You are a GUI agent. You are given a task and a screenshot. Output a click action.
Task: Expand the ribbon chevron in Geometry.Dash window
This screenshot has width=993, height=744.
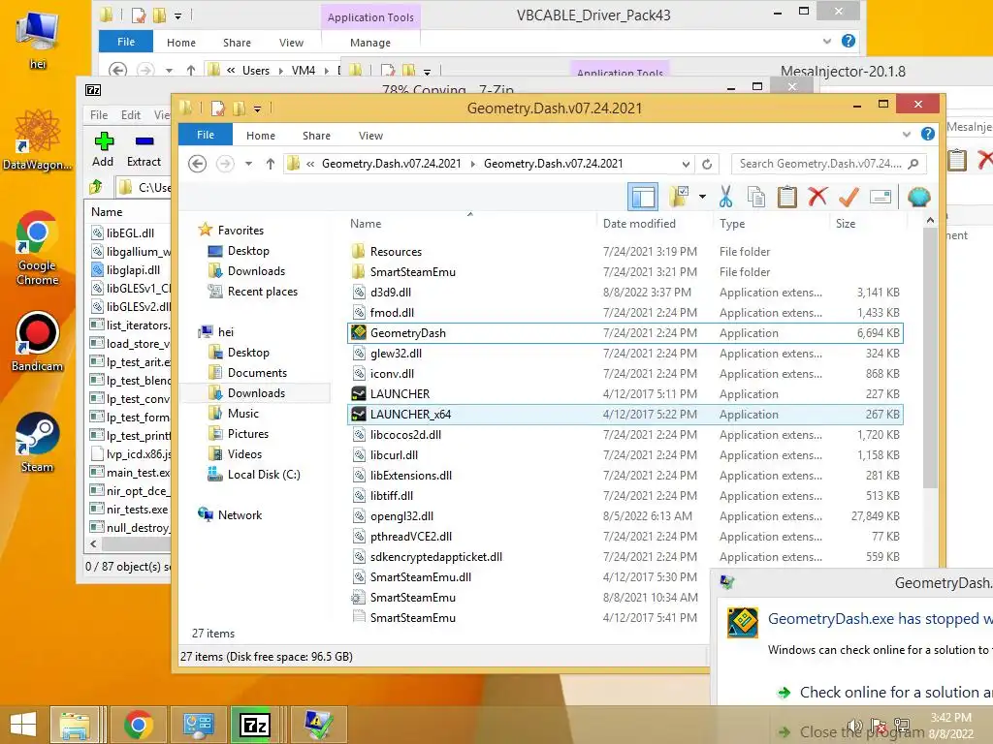pyautogui.click(x=907, y=134)
